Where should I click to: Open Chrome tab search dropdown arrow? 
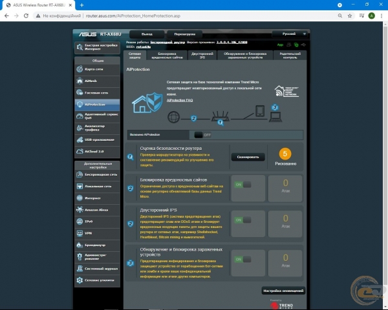pyautogui.click(x=339, y=5)
